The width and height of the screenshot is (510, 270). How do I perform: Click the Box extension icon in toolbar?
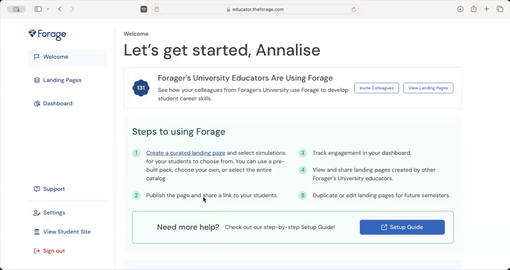[144, 9]
